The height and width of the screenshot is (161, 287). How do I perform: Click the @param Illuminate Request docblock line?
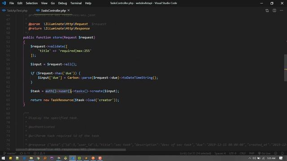coord(67,24)
